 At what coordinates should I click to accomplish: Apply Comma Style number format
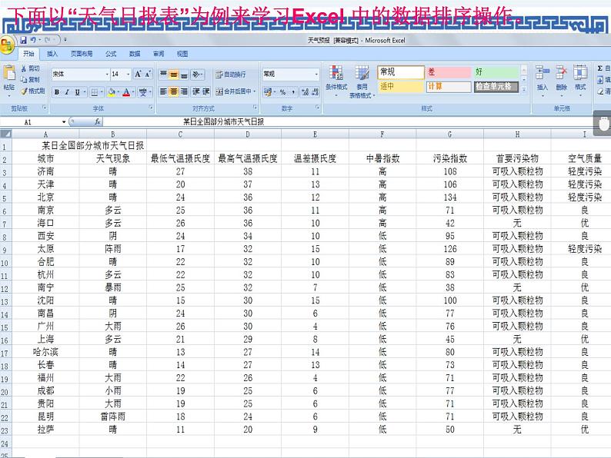tap(292, 92)
